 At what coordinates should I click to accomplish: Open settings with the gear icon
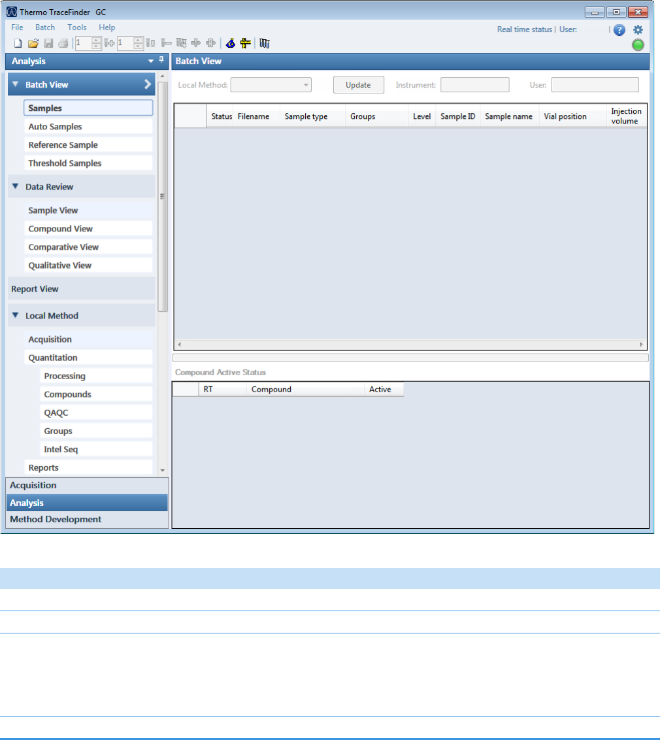(x=638, y=29)
